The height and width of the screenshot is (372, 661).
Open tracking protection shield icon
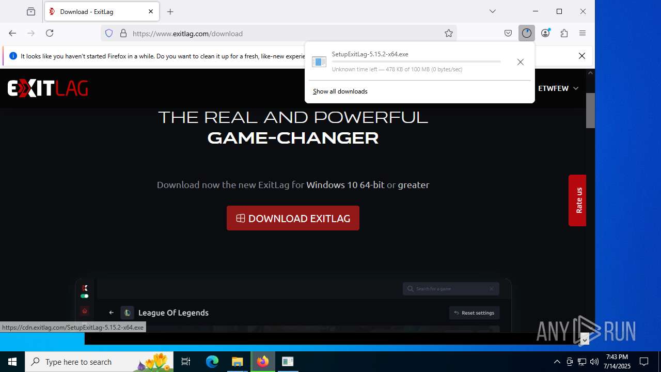pos(109,33)
